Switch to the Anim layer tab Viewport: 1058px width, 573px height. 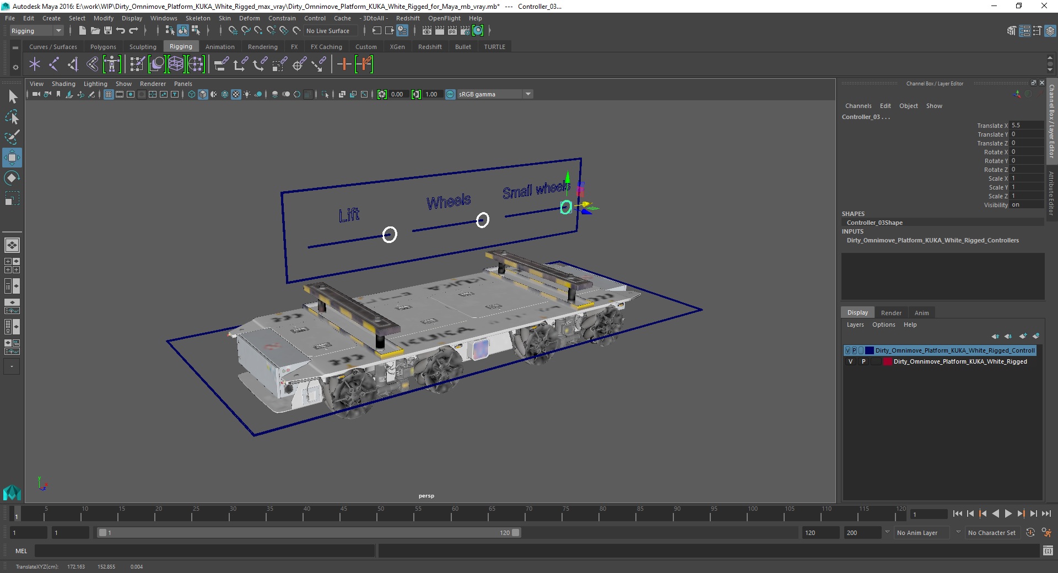point(921,312)
